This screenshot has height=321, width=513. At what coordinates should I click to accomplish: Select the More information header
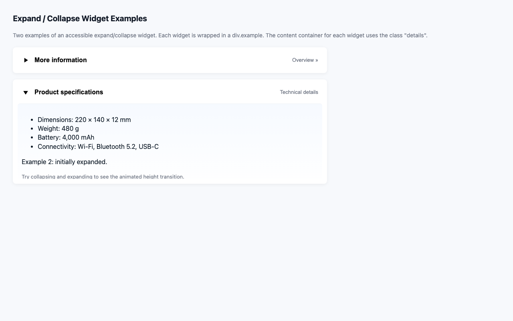tap(61, 60)
